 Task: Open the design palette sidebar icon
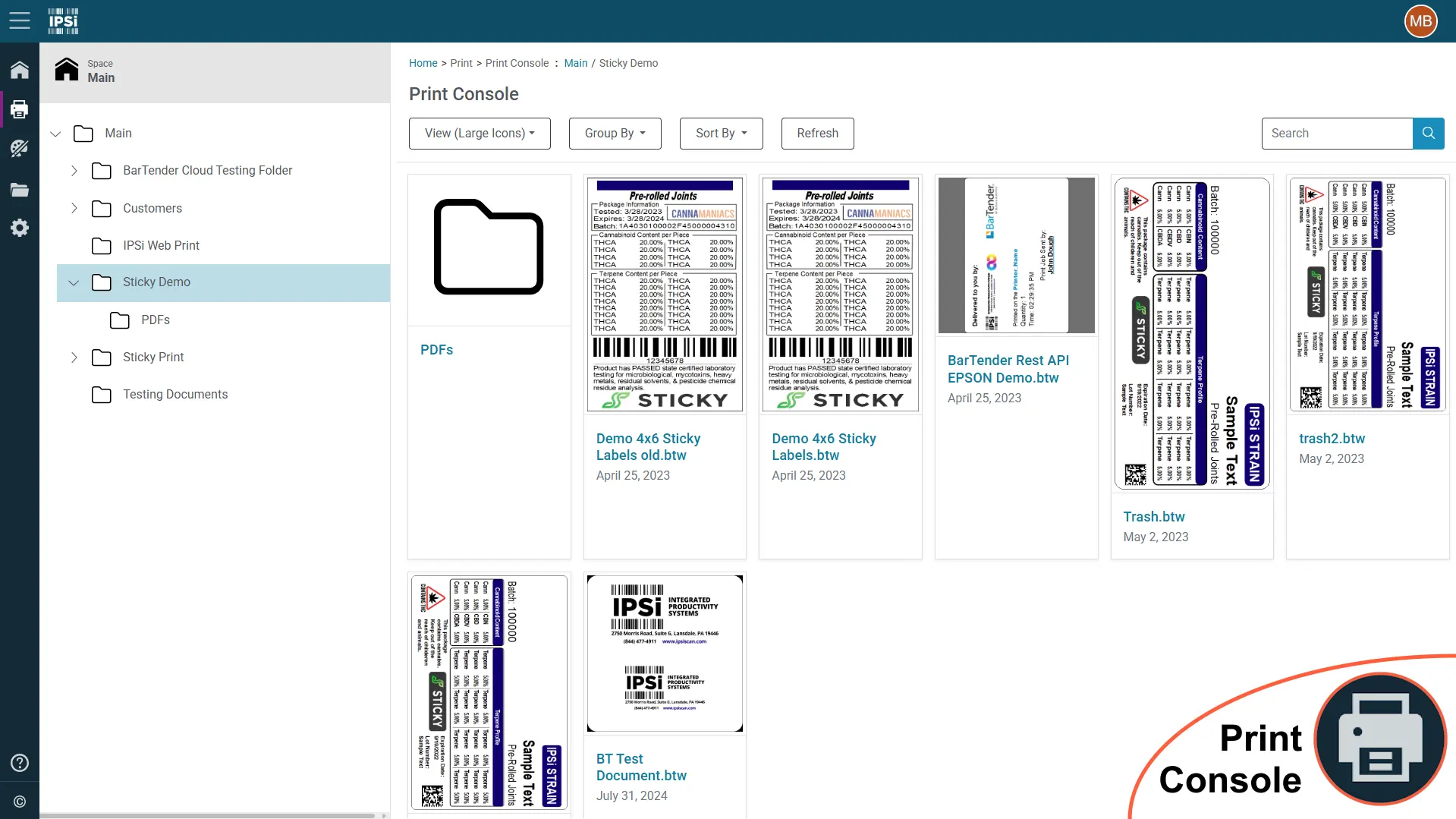click(x=20, y=148)
